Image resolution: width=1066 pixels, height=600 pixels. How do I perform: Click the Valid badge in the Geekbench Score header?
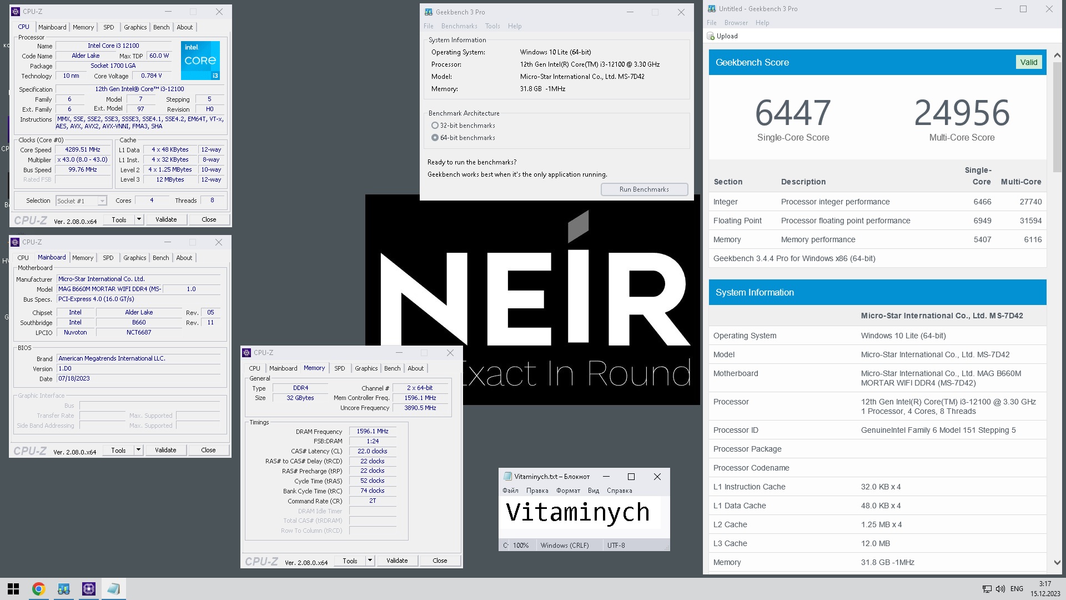pyautogui.click(x=1028, y=62)
